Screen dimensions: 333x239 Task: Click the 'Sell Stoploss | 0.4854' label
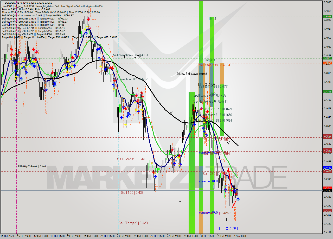(x=215, y=65)
